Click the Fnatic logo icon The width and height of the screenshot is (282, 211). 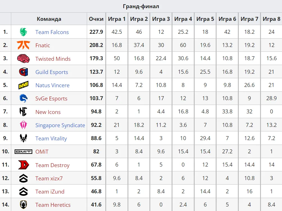pos(23,45)
